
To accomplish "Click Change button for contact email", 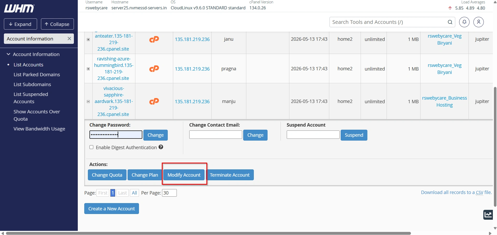I will coord(255,135).
